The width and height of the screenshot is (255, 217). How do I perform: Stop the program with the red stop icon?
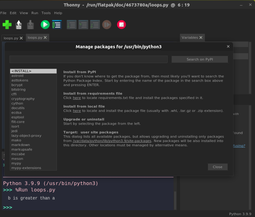pos(121,25)
